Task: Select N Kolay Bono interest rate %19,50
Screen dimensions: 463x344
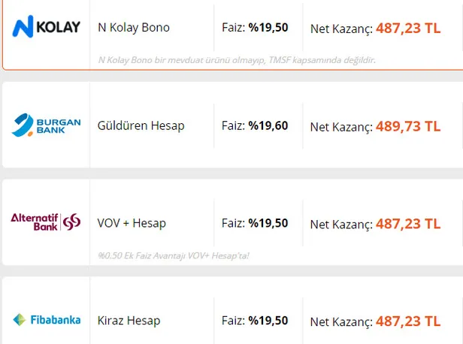Action: (268, 28)
